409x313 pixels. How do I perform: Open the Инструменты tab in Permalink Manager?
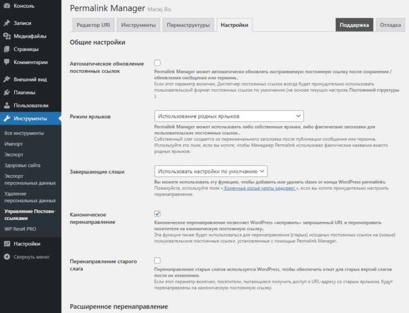click(138, 25)
